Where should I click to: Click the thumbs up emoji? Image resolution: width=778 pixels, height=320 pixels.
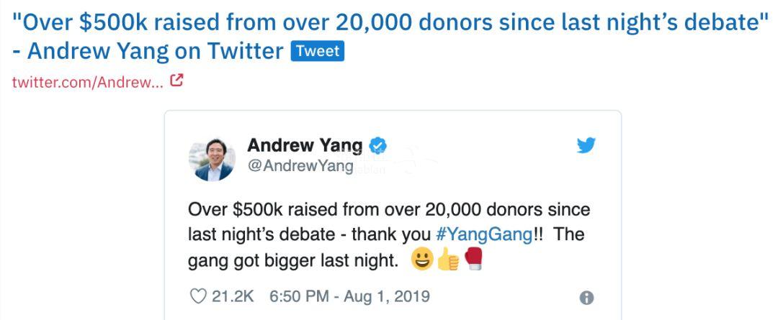click(447, 260)
